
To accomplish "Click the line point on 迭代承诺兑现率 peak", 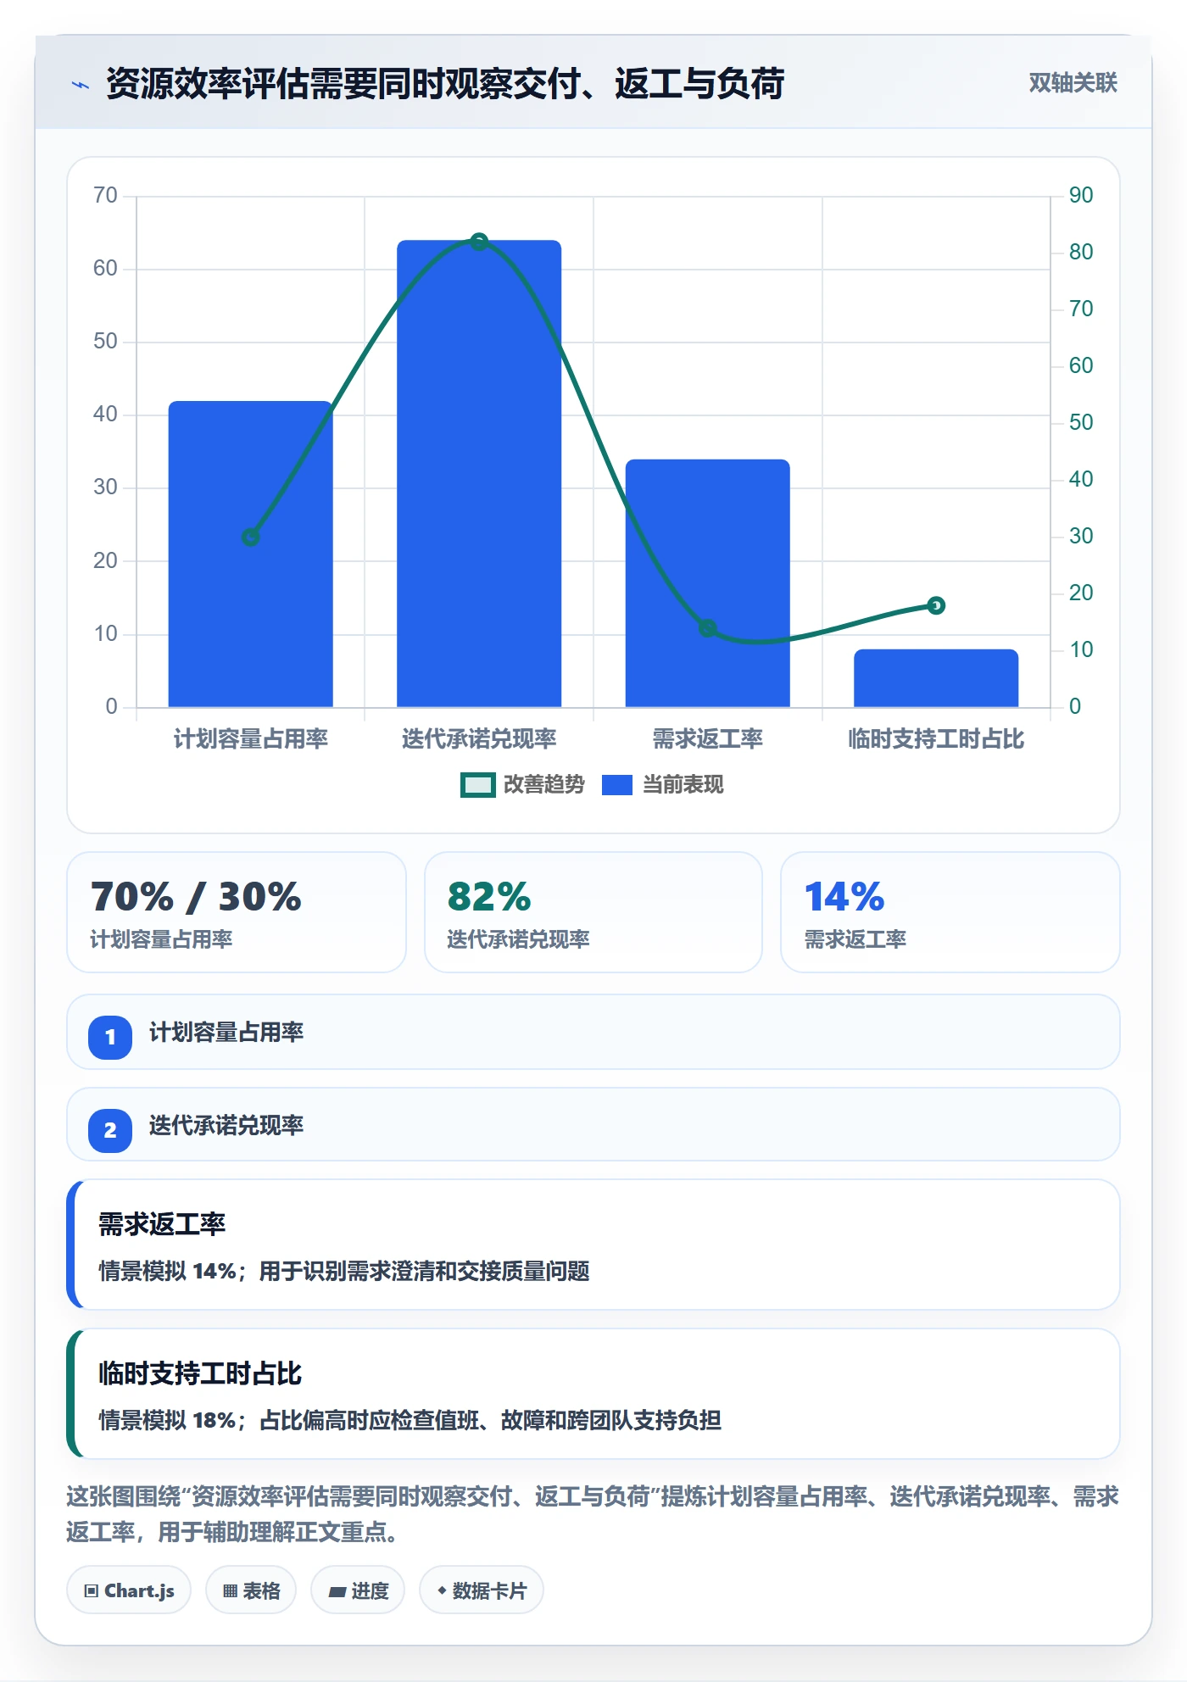I will pyautogui.click(x=479, y=242).
